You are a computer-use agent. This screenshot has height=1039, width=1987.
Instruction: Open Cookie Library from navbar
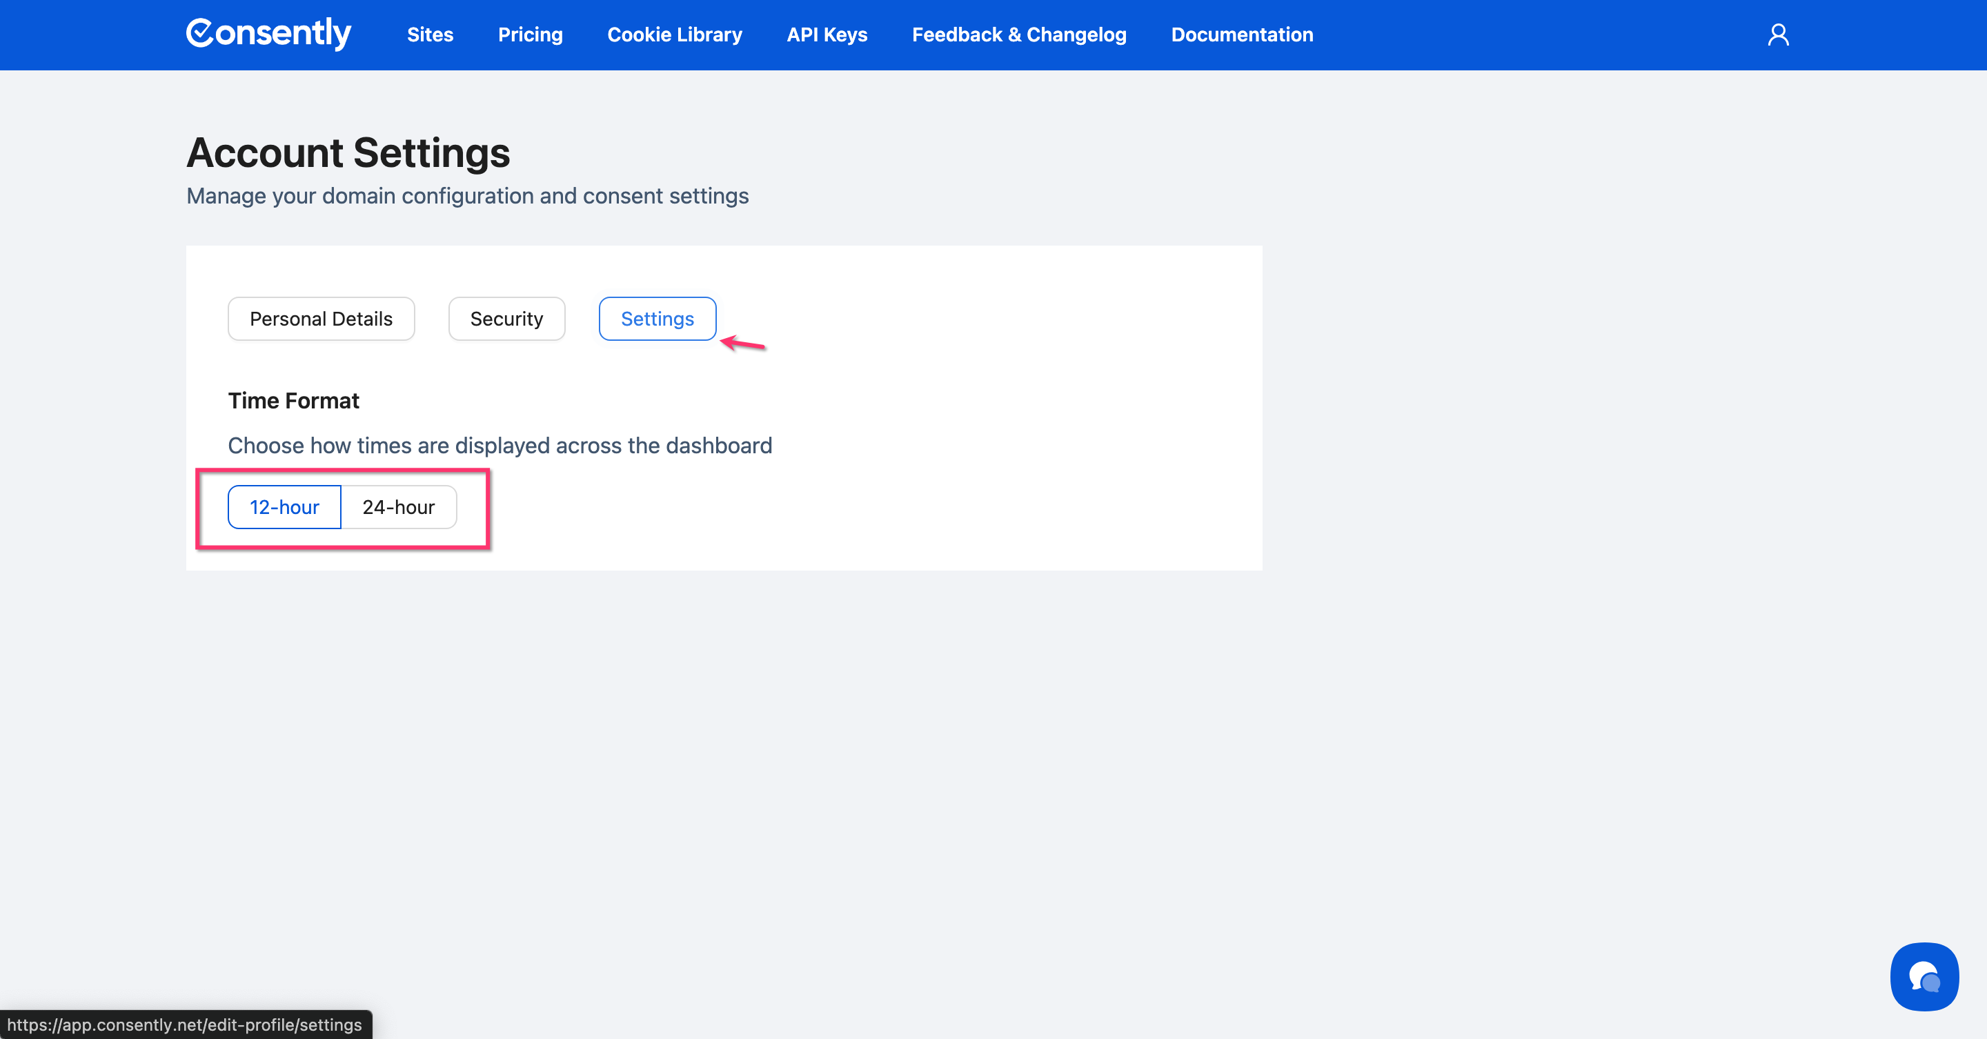[674, 34]
